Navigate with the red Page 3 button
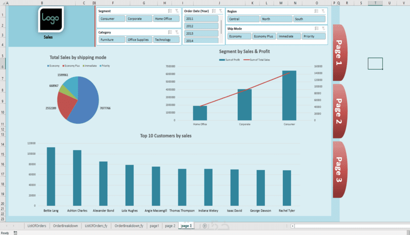Image resolution: width=410 pixels, height=235 pixels. [339, 169]
